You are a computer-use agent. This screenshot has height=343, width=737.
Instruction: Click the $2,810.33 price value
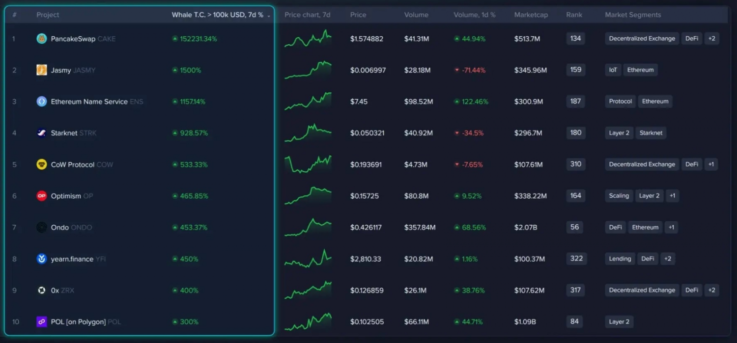(x=366, y=259)
